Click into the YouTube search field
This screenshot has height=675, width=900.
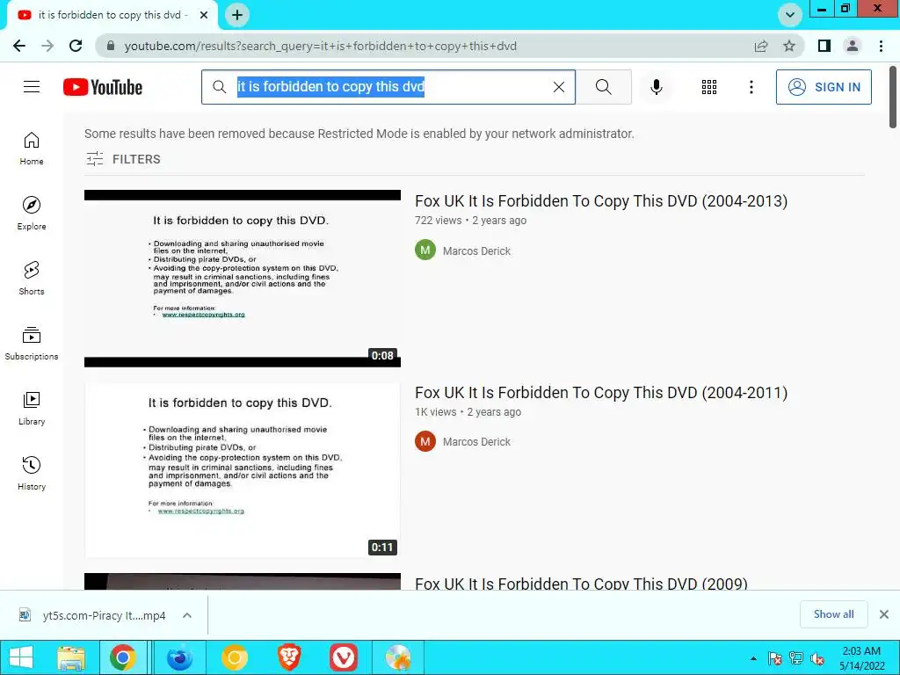coord(390,87)
